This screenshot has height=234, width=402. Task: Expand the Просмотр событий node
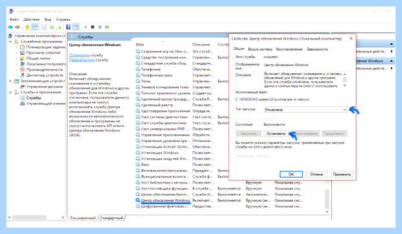[x=16, y=53]
